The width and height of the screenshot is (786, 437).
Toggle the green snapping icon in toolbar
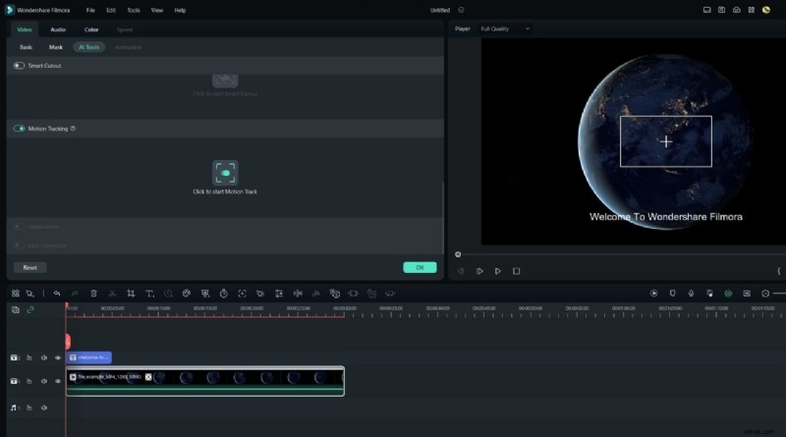tap(728, 294)
